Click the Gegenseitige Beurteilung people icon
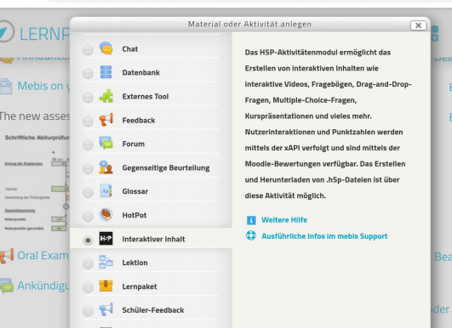Screen dimensions: 452x328 coord(106,167)
